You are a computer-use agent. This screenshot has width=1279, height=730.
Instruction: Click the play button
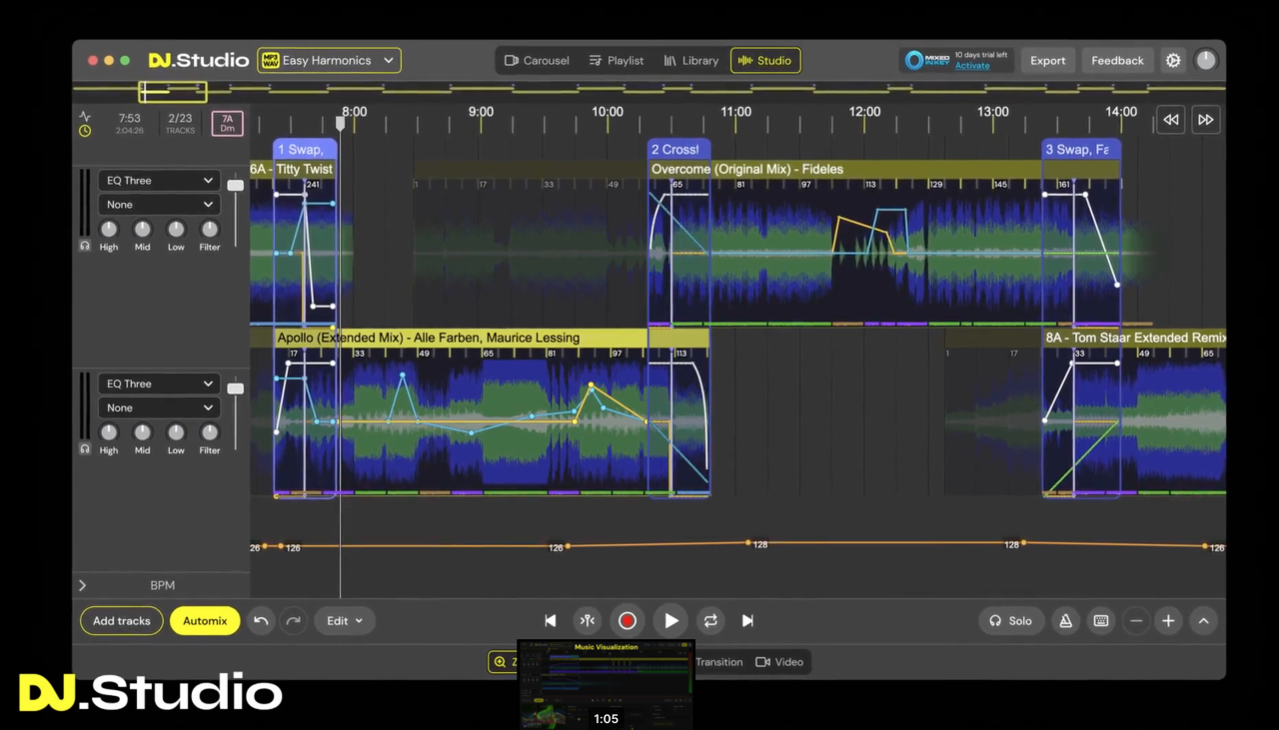tap(670, 620)
